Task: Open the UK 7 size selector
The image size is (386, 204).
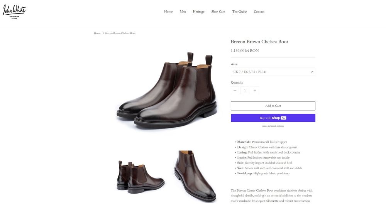Action: tap(270, 72)
